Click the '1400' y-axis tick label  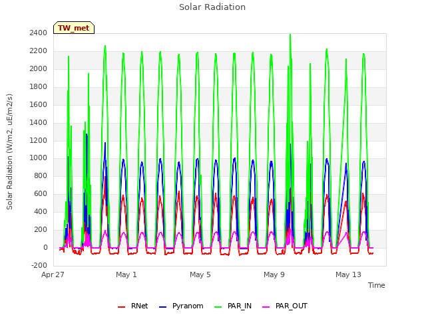[39, 122]
